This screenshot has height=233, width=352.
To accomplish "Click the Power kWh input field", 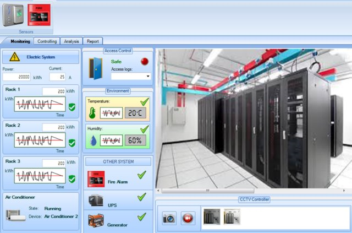I will (x=15, y=77).
